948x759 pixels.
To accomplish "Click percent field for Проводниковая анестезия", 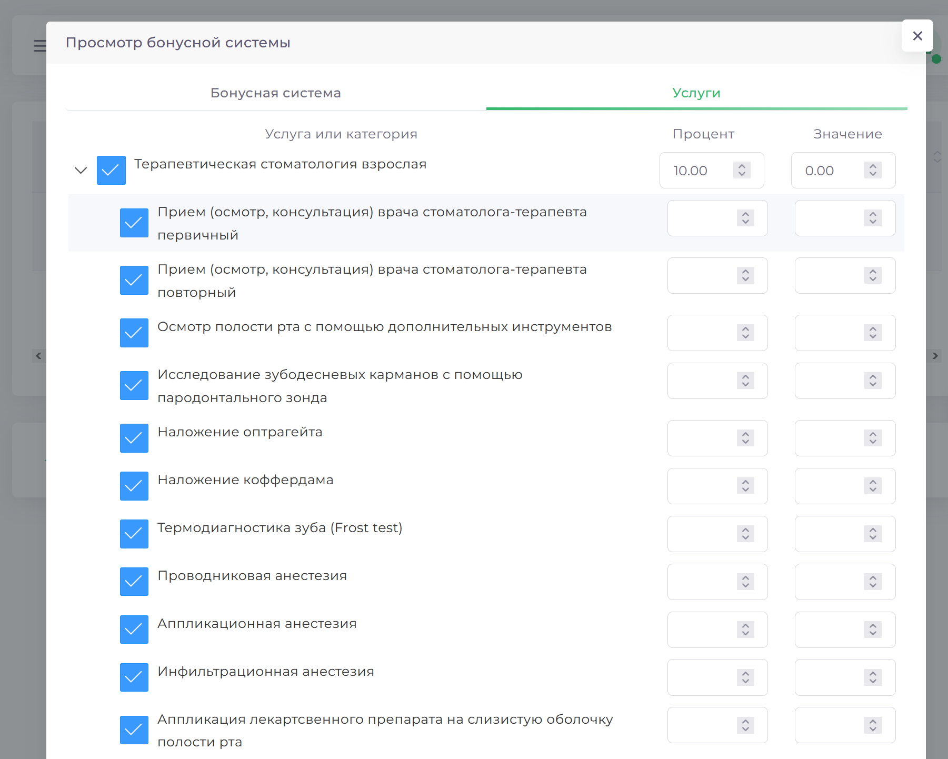I will tap(717, 582).
